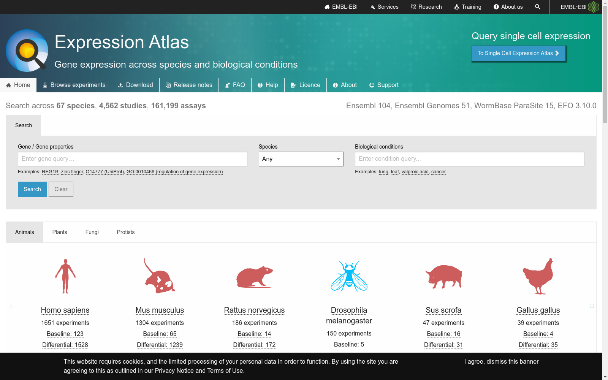608x380 pixels.
Task: Open the Homo sapiens species link
Action: (65, 310)
